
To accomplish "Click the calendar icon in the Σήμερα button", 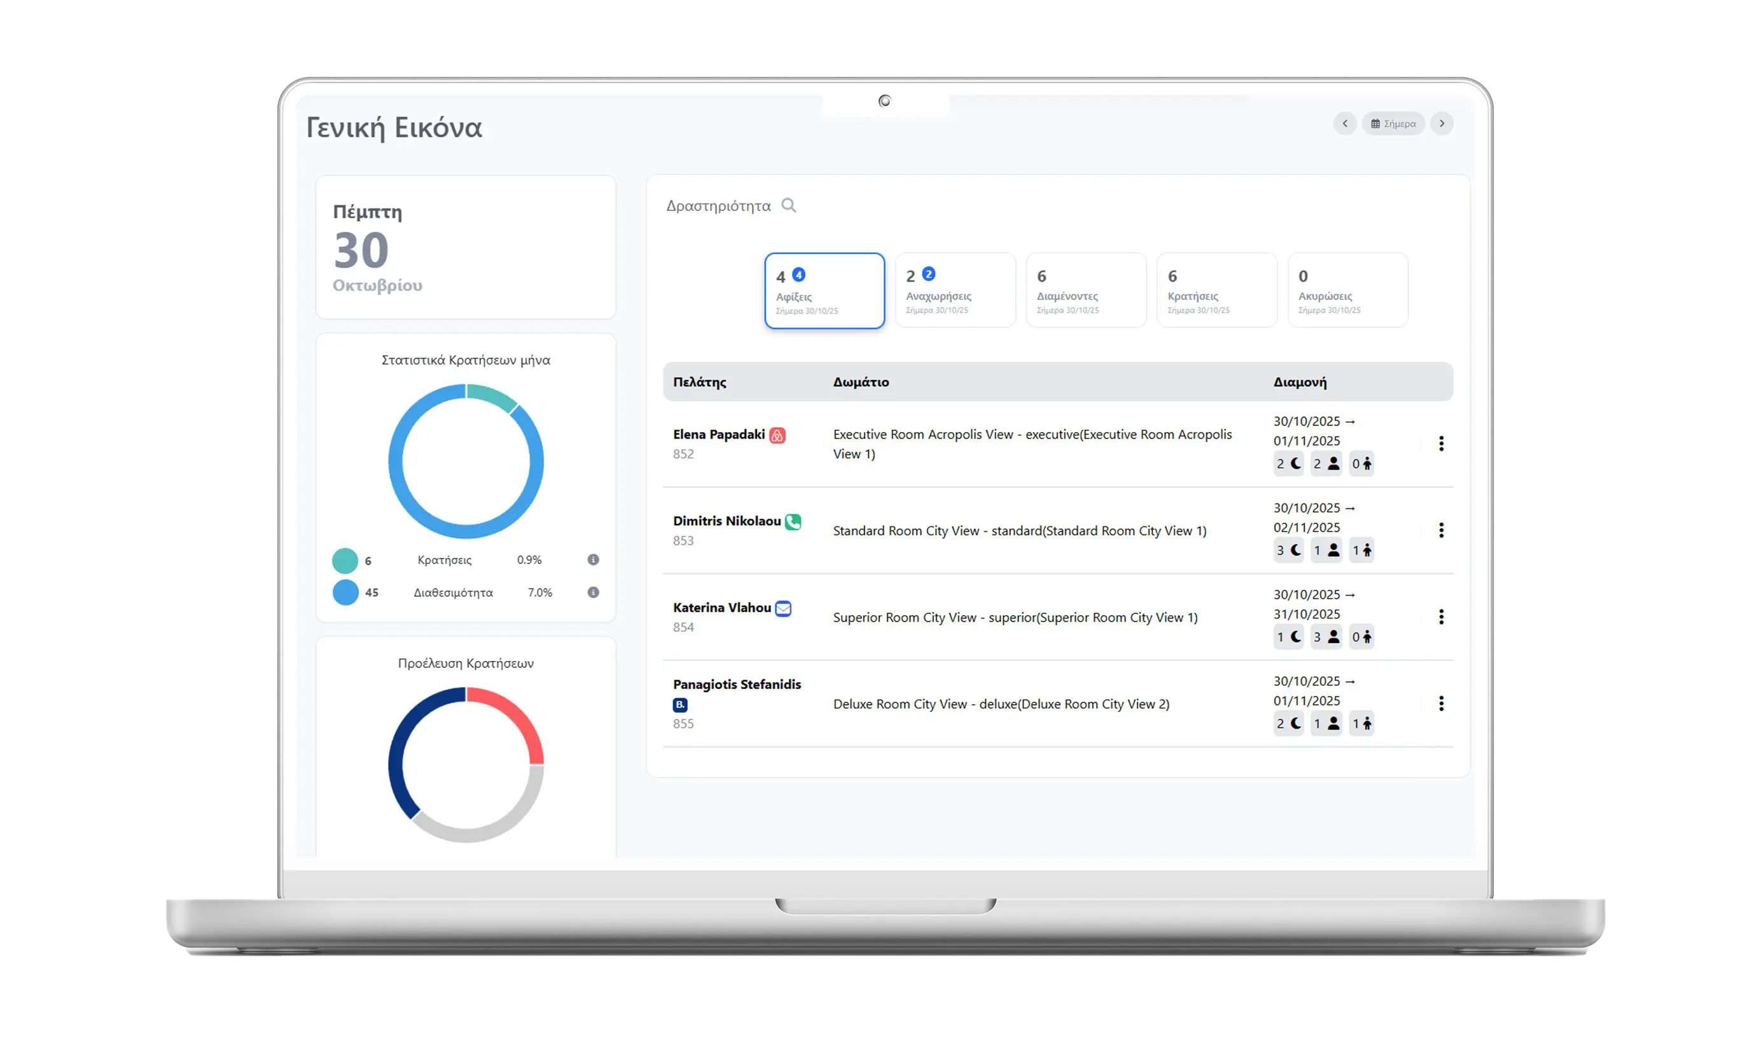I will (1375, 123).
